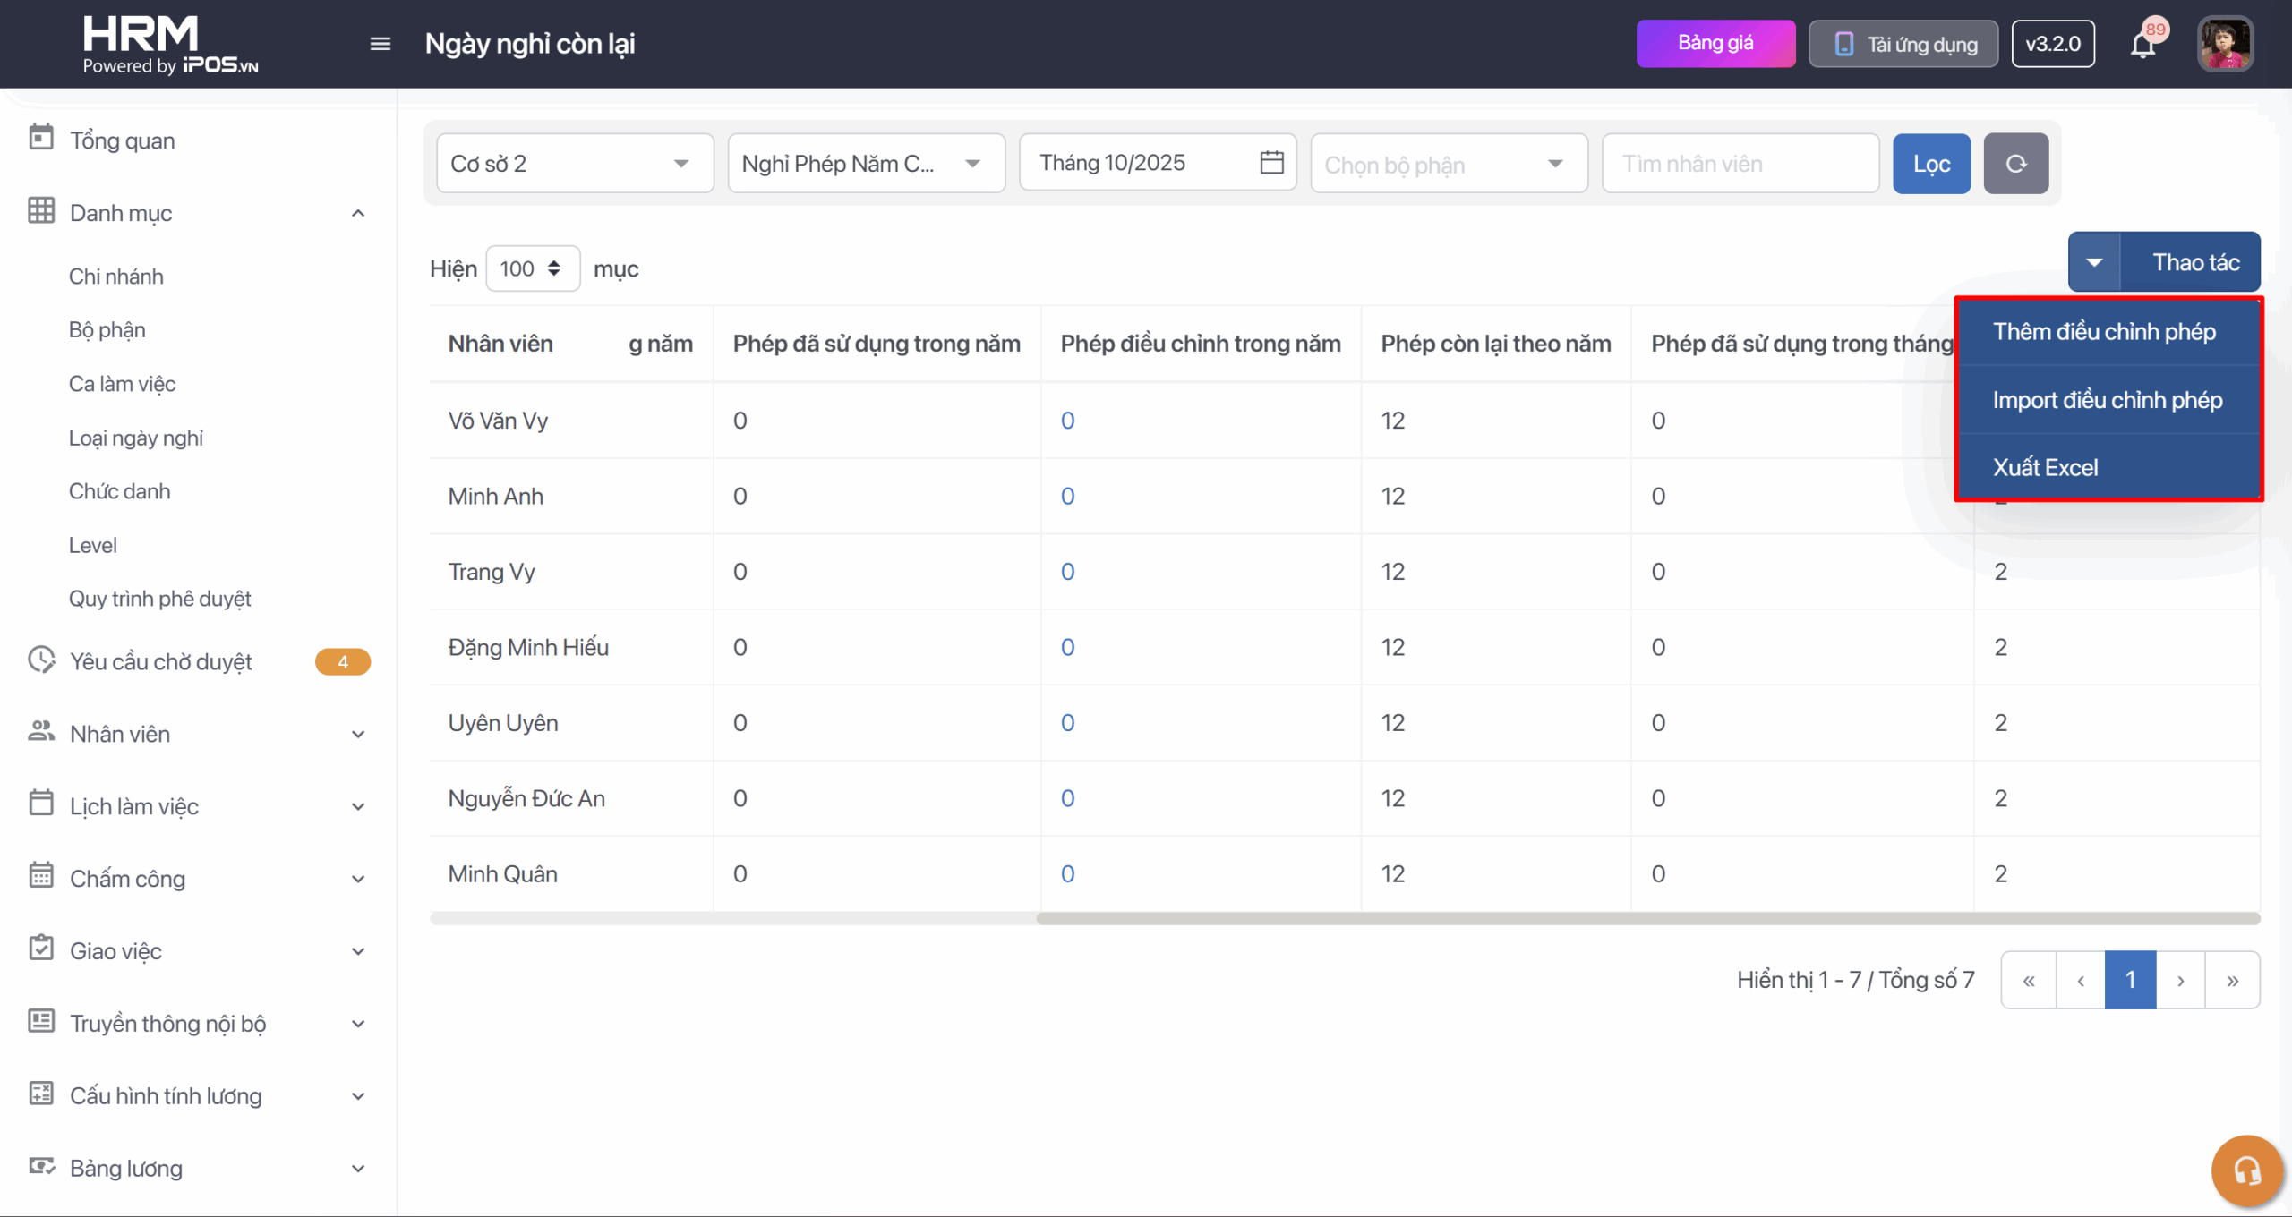Open the calendar date picker icon
2292x1217 pixels.
coord(1271,163)
